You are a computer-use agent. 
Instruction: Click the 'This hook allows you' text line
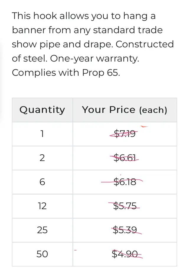tap(84, 16)
